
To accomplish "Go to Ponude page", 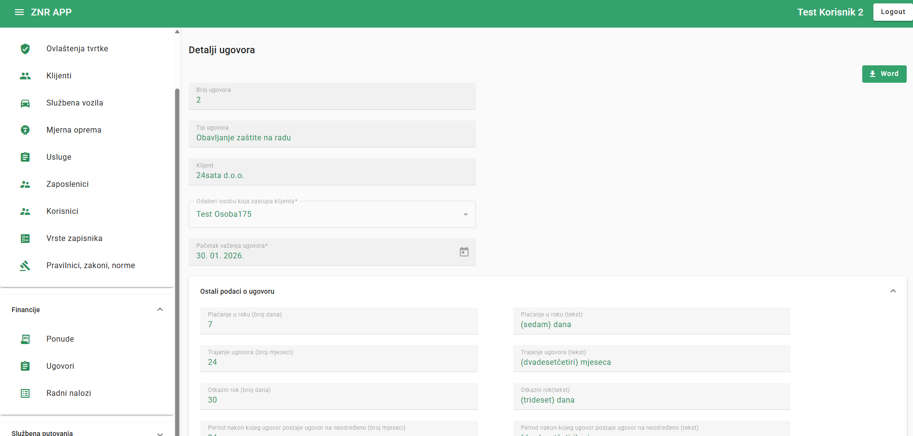I will point(87,339).
